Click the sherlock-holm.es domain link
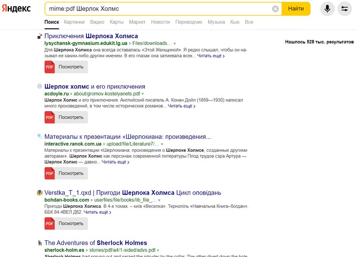 [x=64, y=250]
